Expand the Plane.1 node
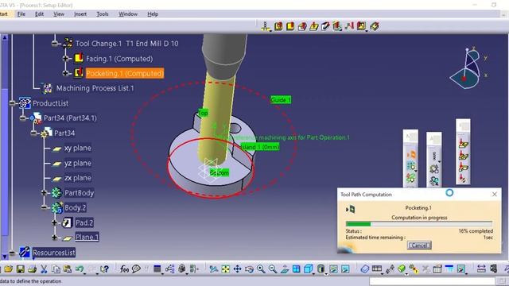The height and width of the screenshot is (286, 509). 55,238
